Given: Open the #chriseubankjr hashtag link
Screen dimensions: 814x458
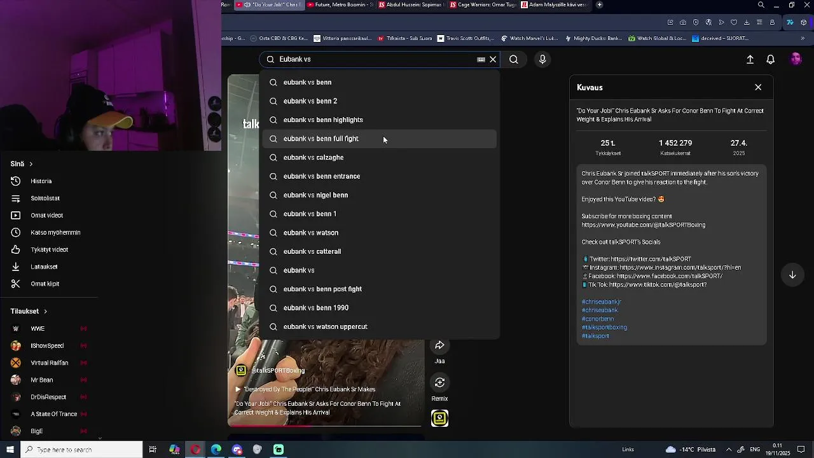Looking at the screenshot, I should pyautogui.click(x=601, y=302).
